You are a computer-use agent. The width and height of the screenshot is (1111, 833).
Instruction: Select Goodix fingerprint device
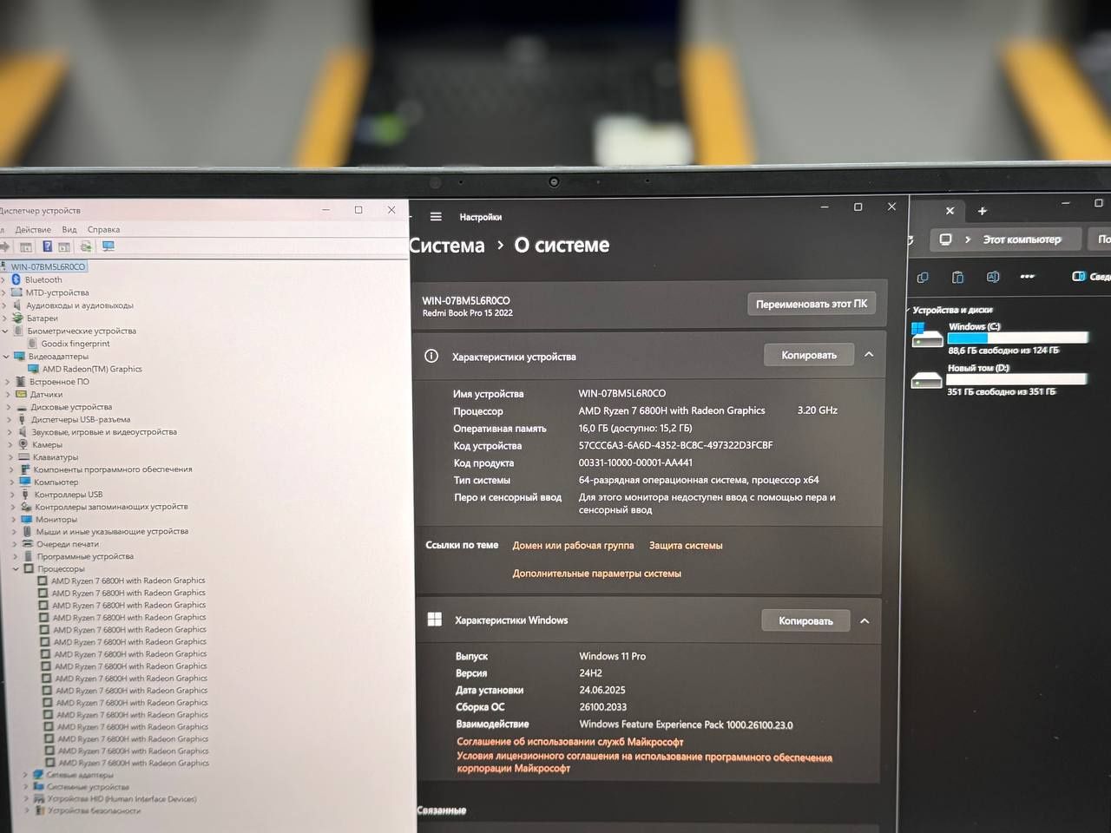[76, 344]
